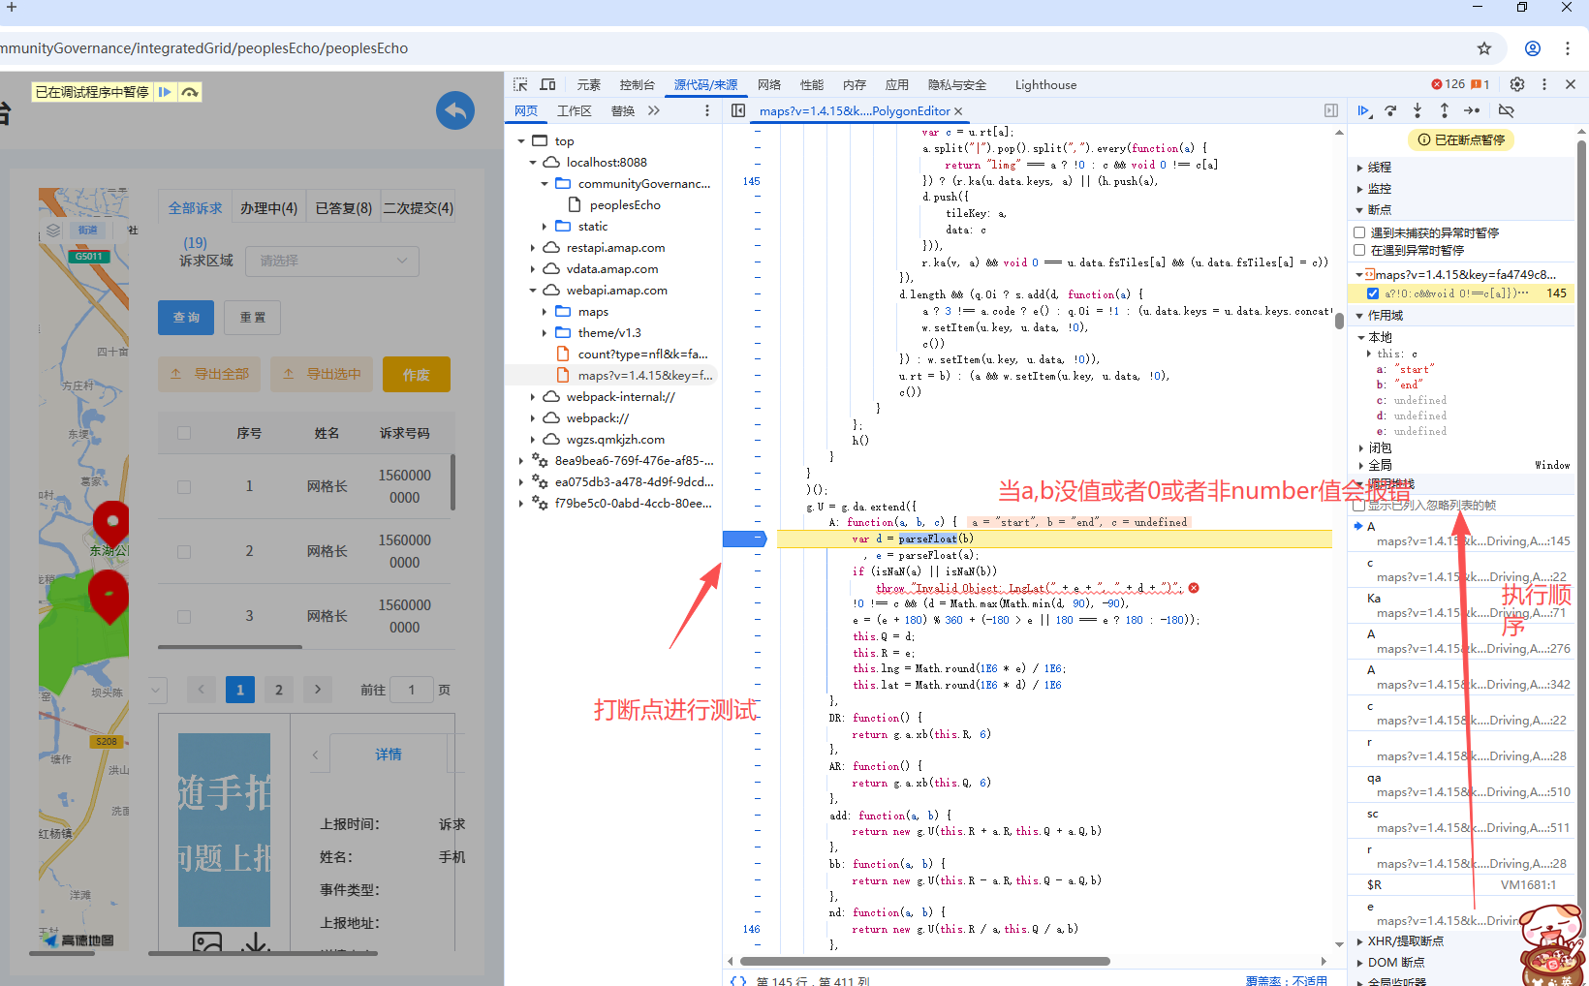Enable pause on caught exceptions checkbox
Image resolution: width=1589 pixels, height=986 pixels.
click(x=1359, y=250)
